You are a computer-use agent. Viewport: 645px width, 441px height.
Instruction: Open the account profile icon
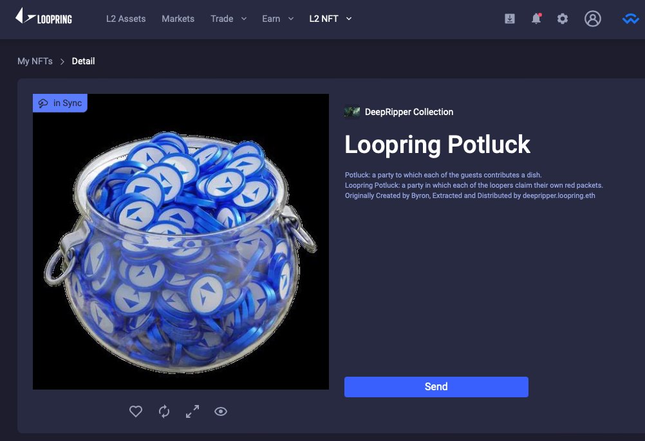[x=593, y=19]
